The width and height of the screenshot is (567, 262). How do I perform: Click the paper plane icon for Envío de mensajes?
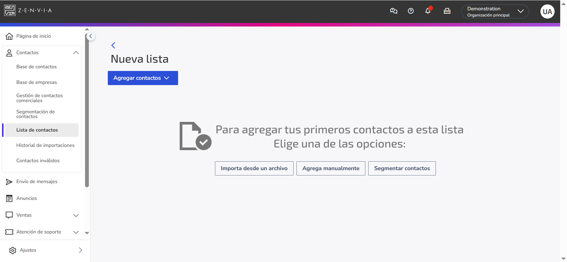click(9, 182)
